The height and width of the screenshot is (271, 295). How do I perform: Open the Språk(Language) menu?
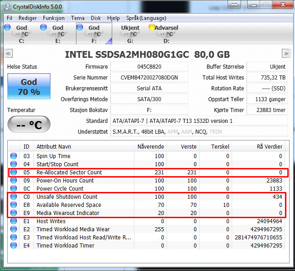click(146, 18)
